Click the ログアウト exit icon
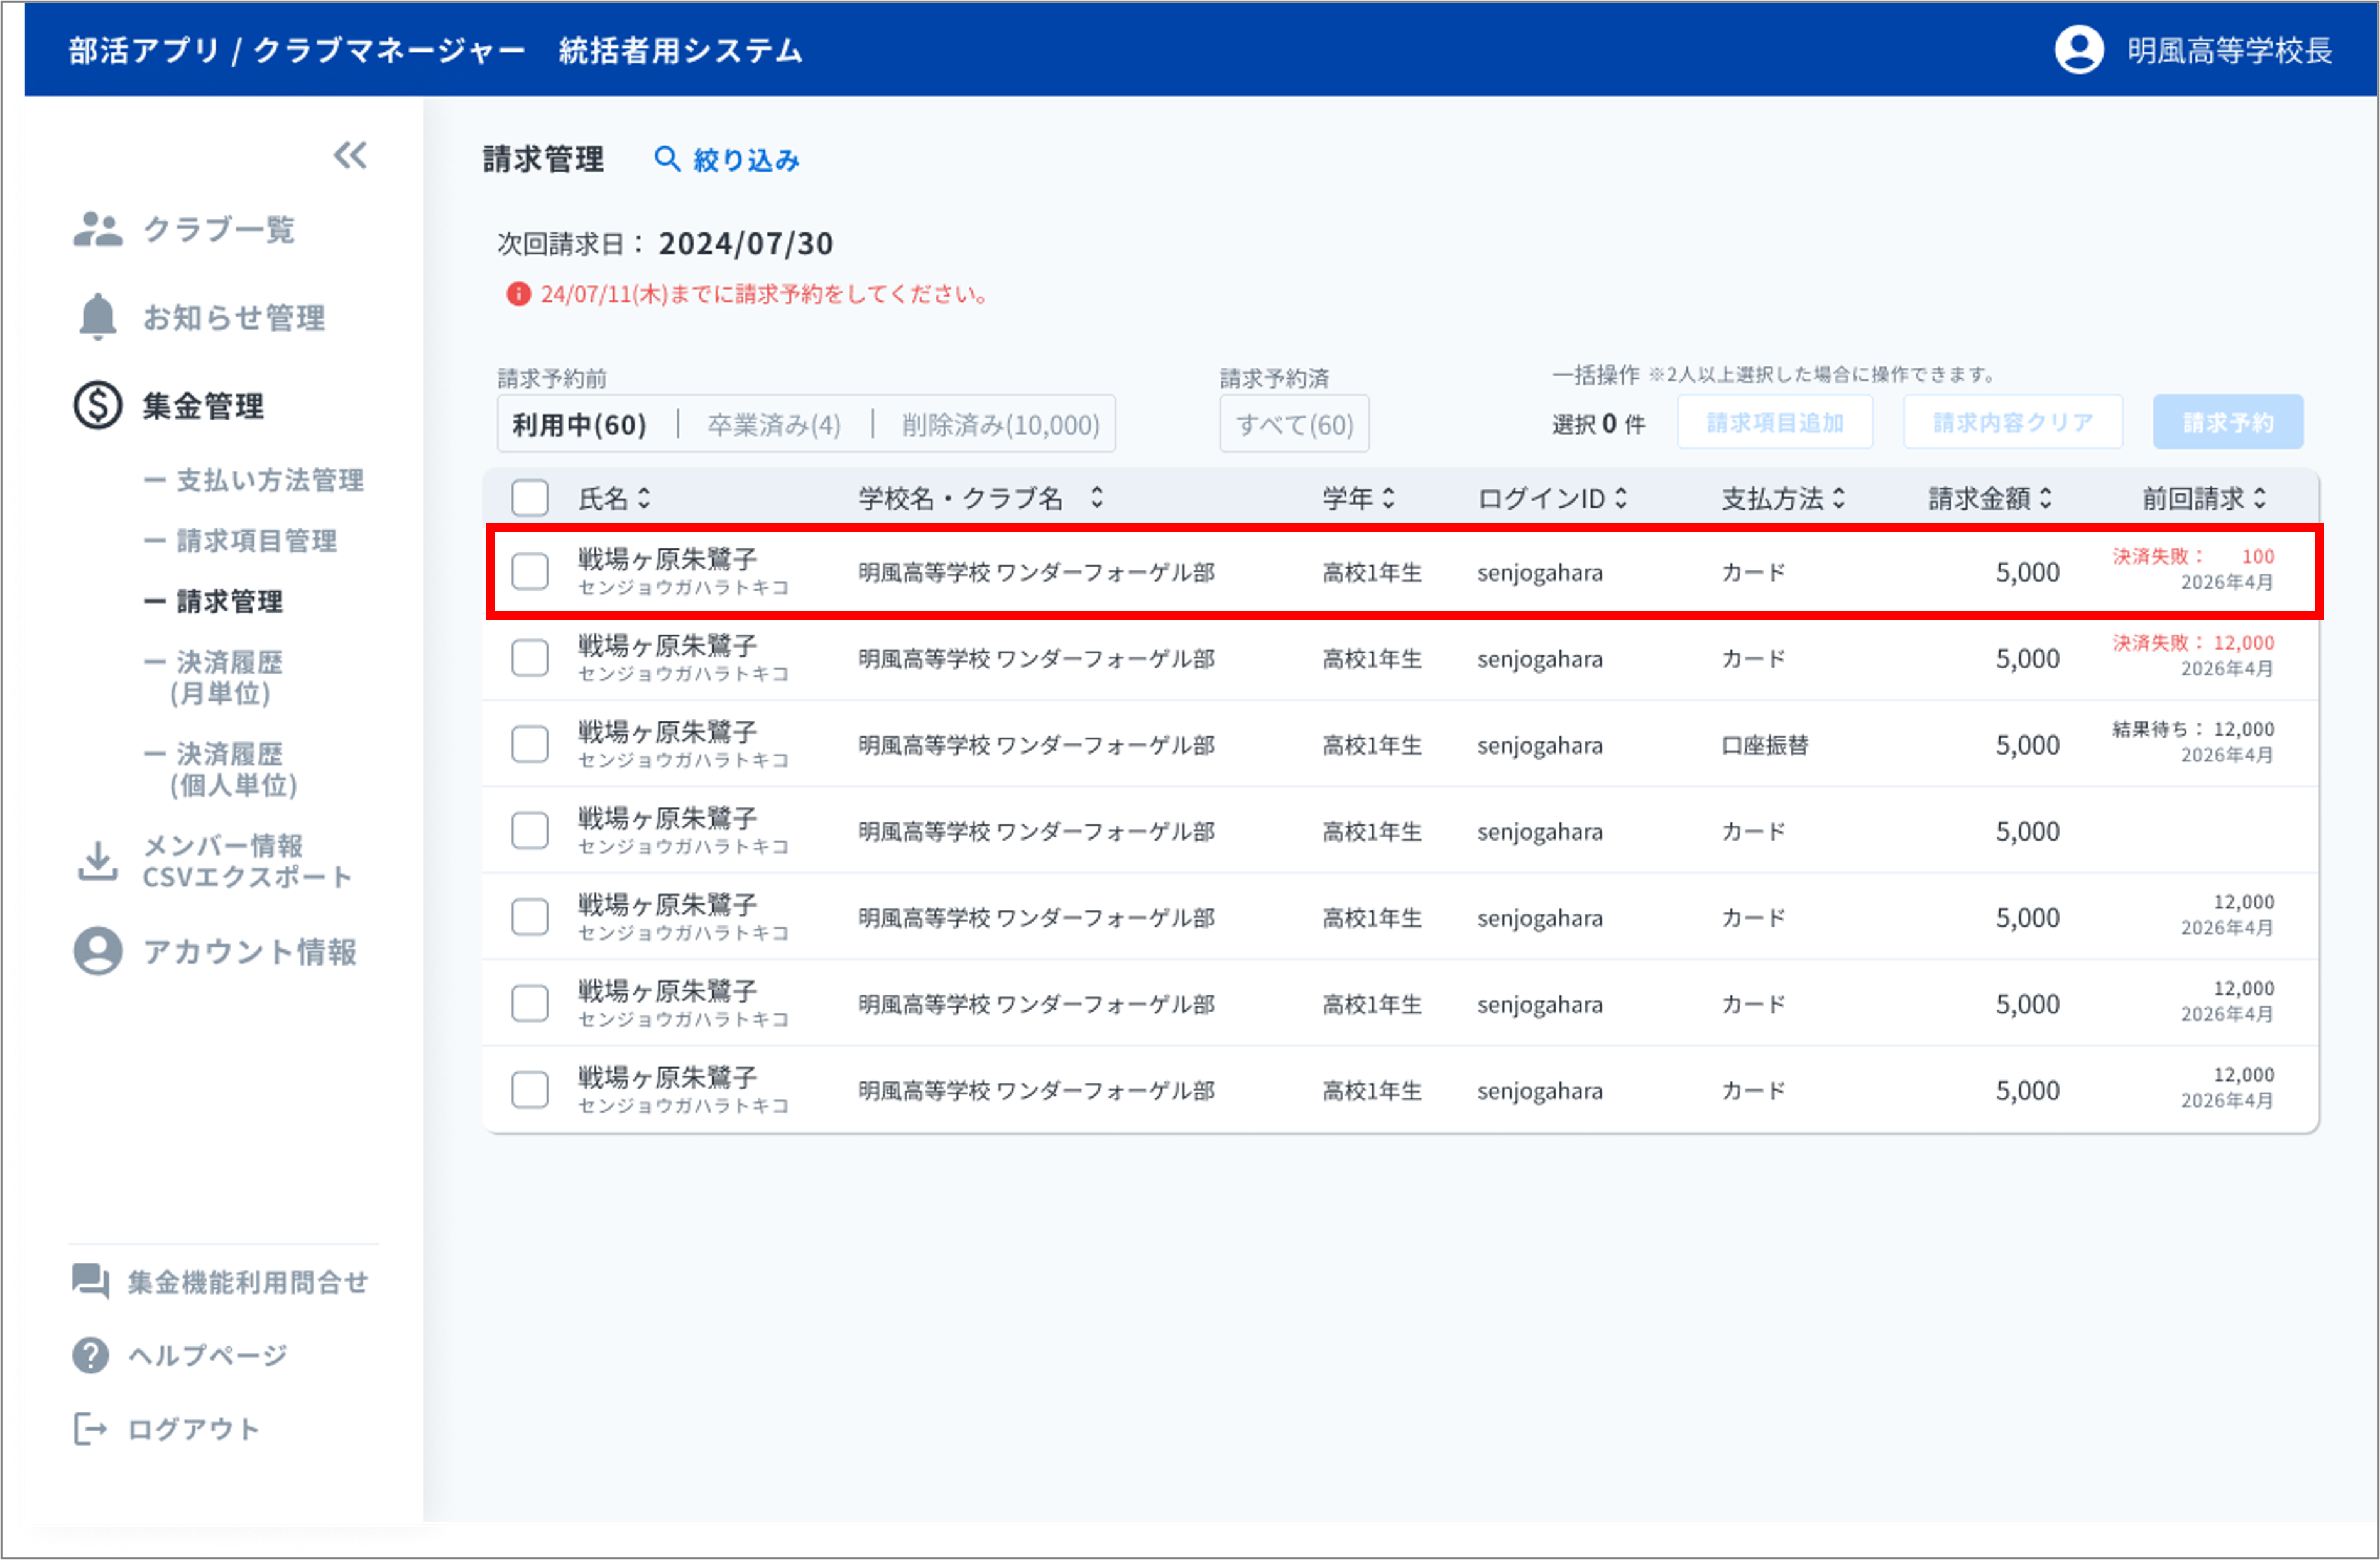This screenshot has height=1560, width=2380. tap(90, 1429)
